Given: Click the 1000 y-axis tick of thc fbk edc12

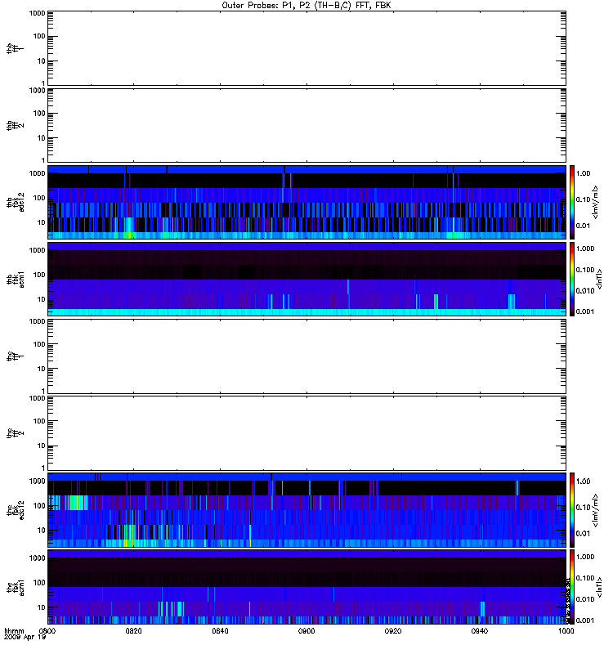Looking at the screenshot, I should point(37,481).
